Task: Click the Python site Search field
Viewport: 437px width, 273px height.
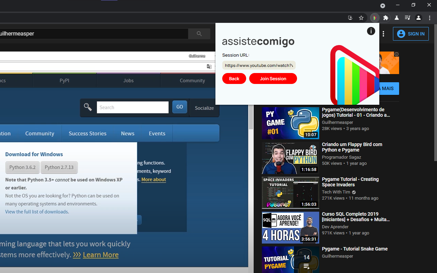Action: (x=133, y=107)
